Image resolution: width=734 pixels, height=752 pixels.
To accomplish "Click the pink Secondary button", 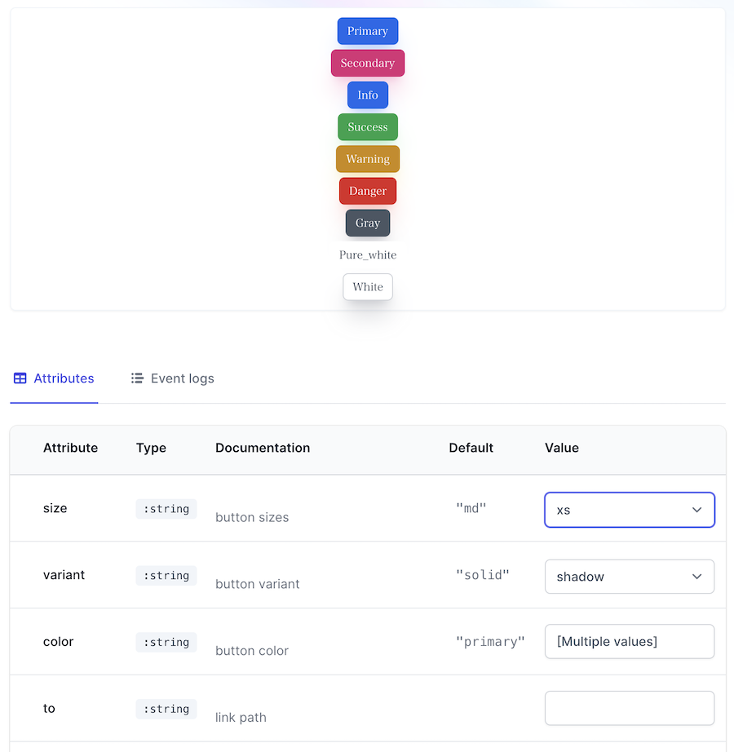I will click(x=368, y=64).
